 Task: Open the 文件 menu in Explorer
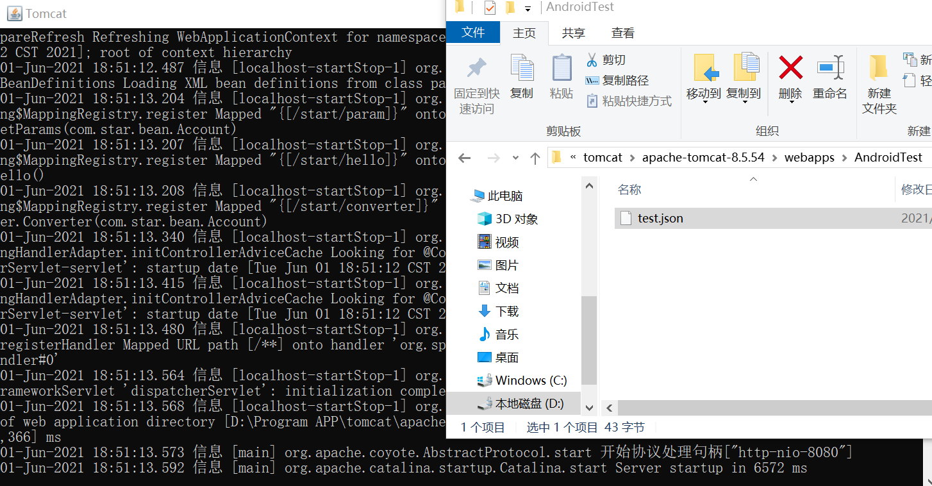pyautogui.click(x=473, y=32)
